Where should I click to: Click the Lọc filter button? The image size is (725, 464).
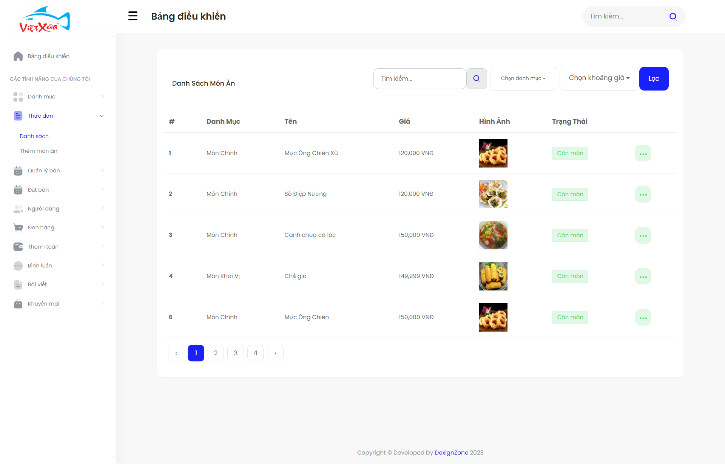click(x=654, y=78)
